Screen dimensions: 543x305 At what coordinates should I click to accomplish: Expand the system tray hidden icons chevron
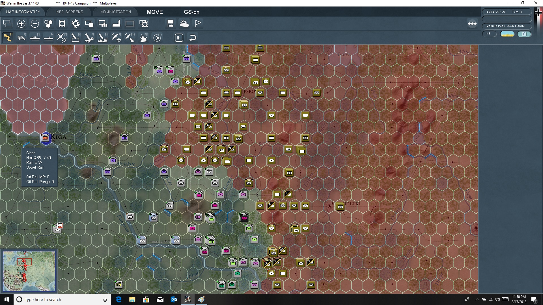(x=477, y=299)
